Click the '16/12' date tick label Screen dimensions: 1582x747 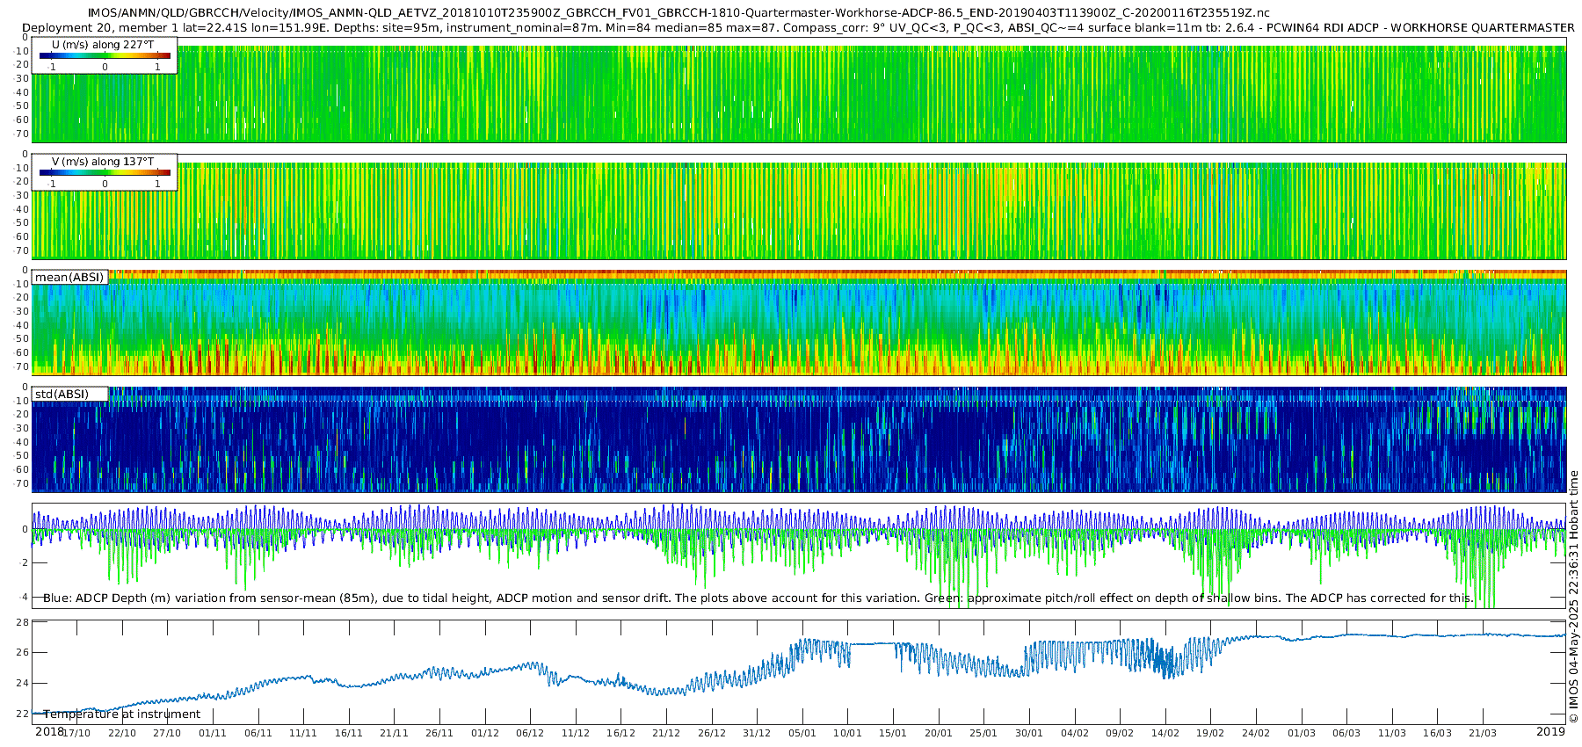pyautogui.click(x=620, y=733)
